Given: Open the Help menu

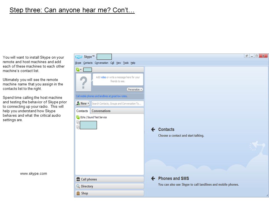Looking at the screenshot, I should point(133,63).
